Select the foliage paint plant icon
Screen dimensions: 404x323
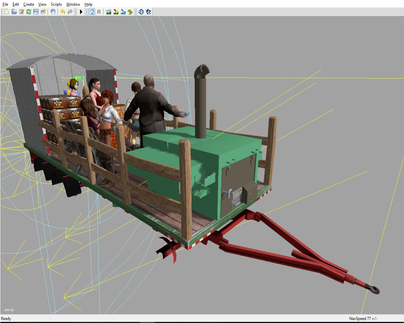(x=130, y=12)
